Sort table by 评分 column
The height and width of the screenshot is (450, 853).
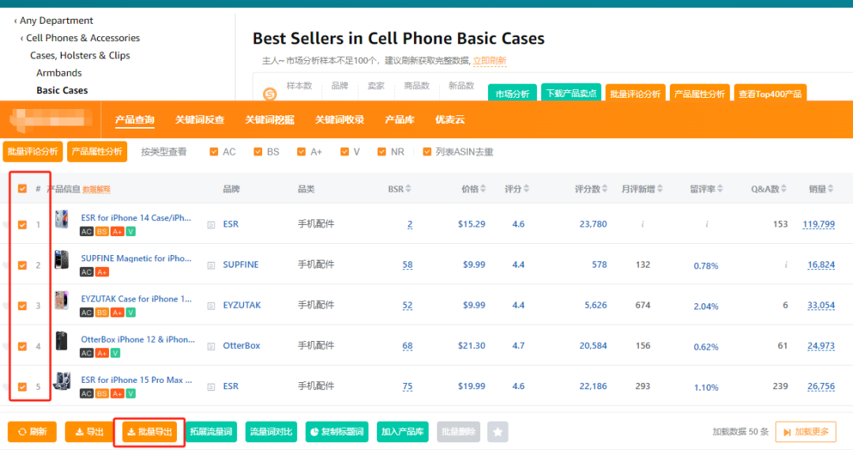(x=517, y=189)
